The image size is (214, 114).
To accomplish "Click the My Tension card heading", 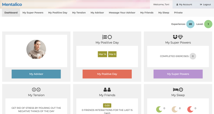I will (36, 95).
